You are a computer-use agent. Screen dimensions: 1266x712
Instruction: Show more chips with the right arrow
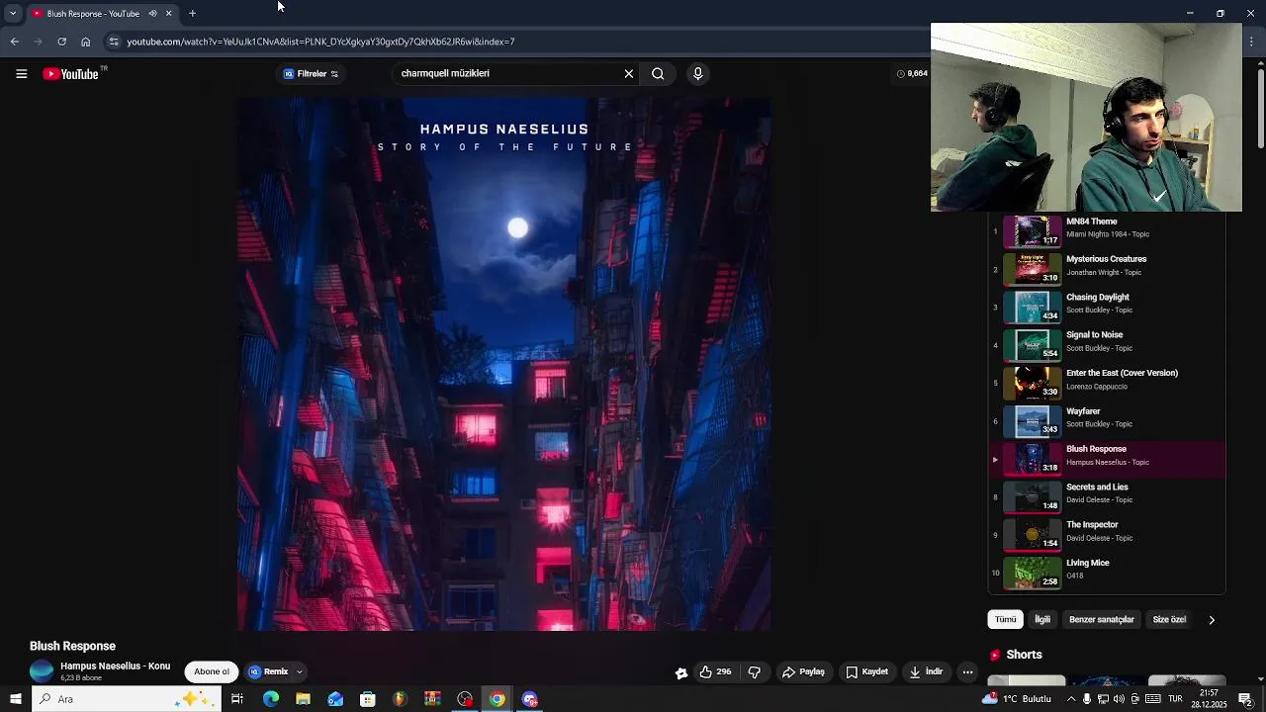pyautogui.click(x=1212, y=620)
